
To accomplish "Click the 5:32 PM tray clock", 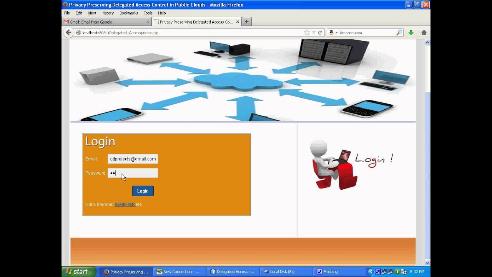I will pos(417,272).
